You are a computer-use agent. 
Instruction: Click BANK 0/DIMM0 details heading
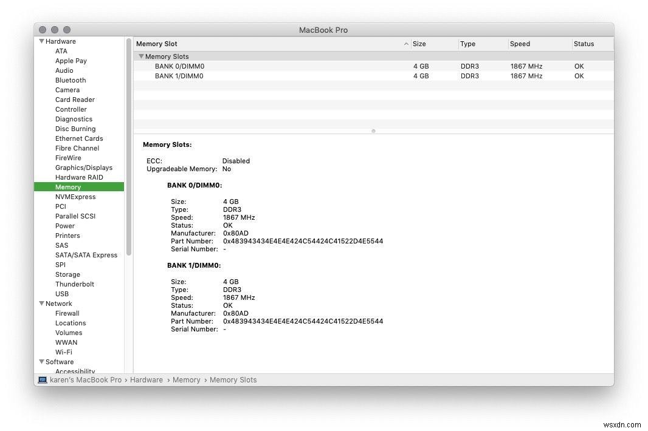point(195,185)
